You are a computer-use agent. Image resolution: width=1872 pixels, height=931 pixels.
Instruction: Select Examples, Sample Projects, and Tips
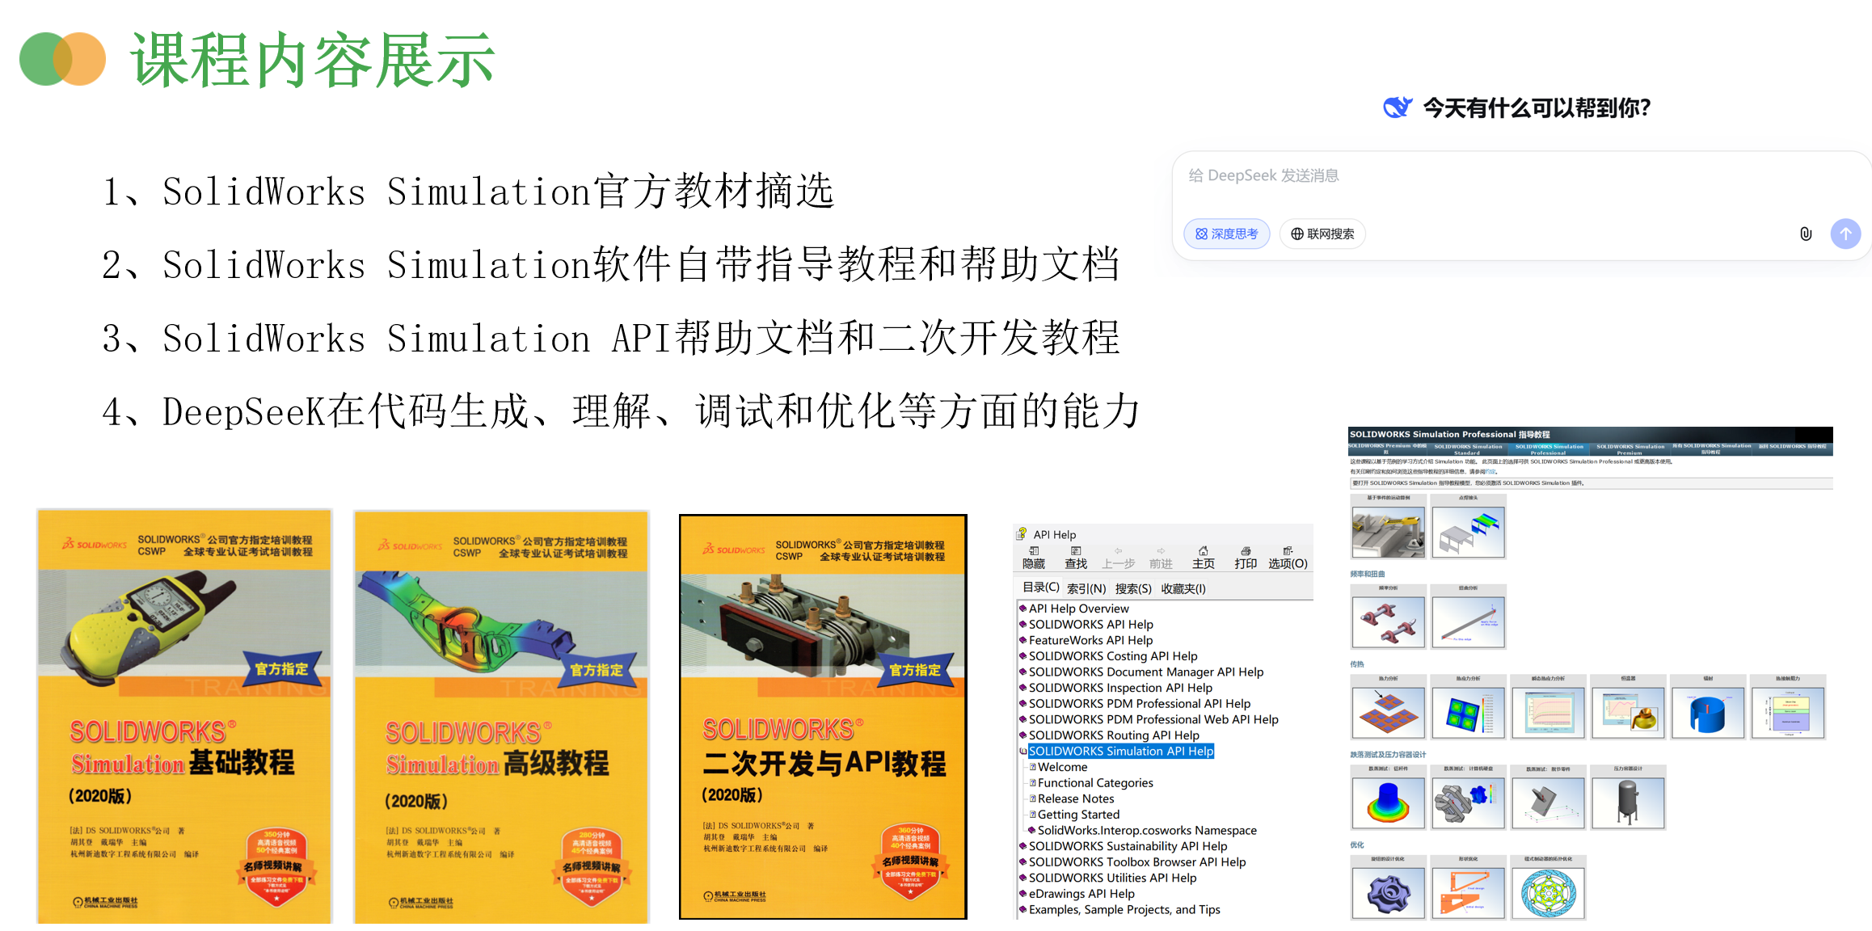click(1124, 909)
